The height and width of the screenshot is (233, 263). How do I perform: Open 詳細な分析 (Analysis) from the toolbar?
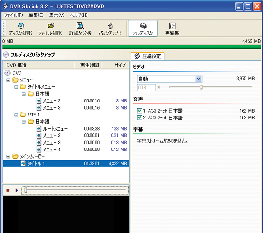80,26
